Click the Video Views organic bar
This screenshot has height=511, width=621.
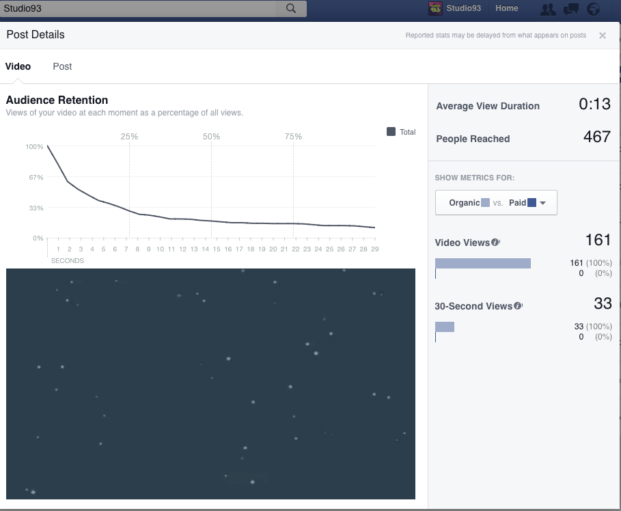(483, 263)
